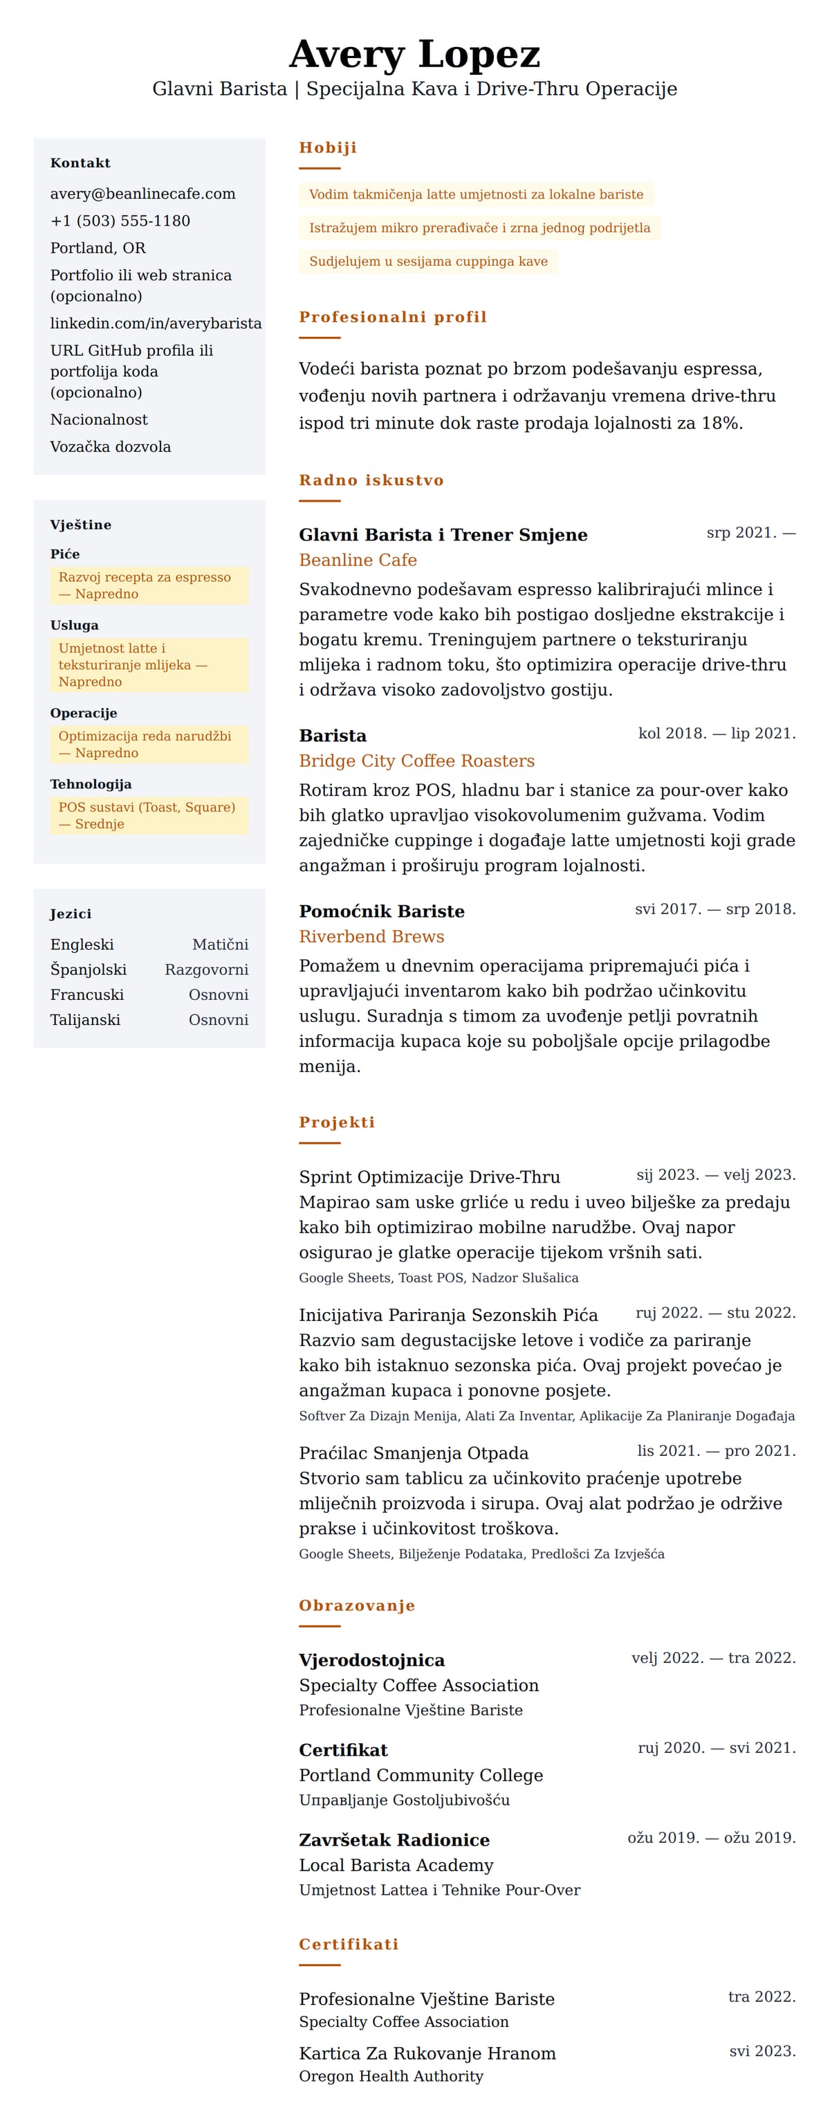
Task: Click the Projekti section heading
Action: pos(336,1122)
